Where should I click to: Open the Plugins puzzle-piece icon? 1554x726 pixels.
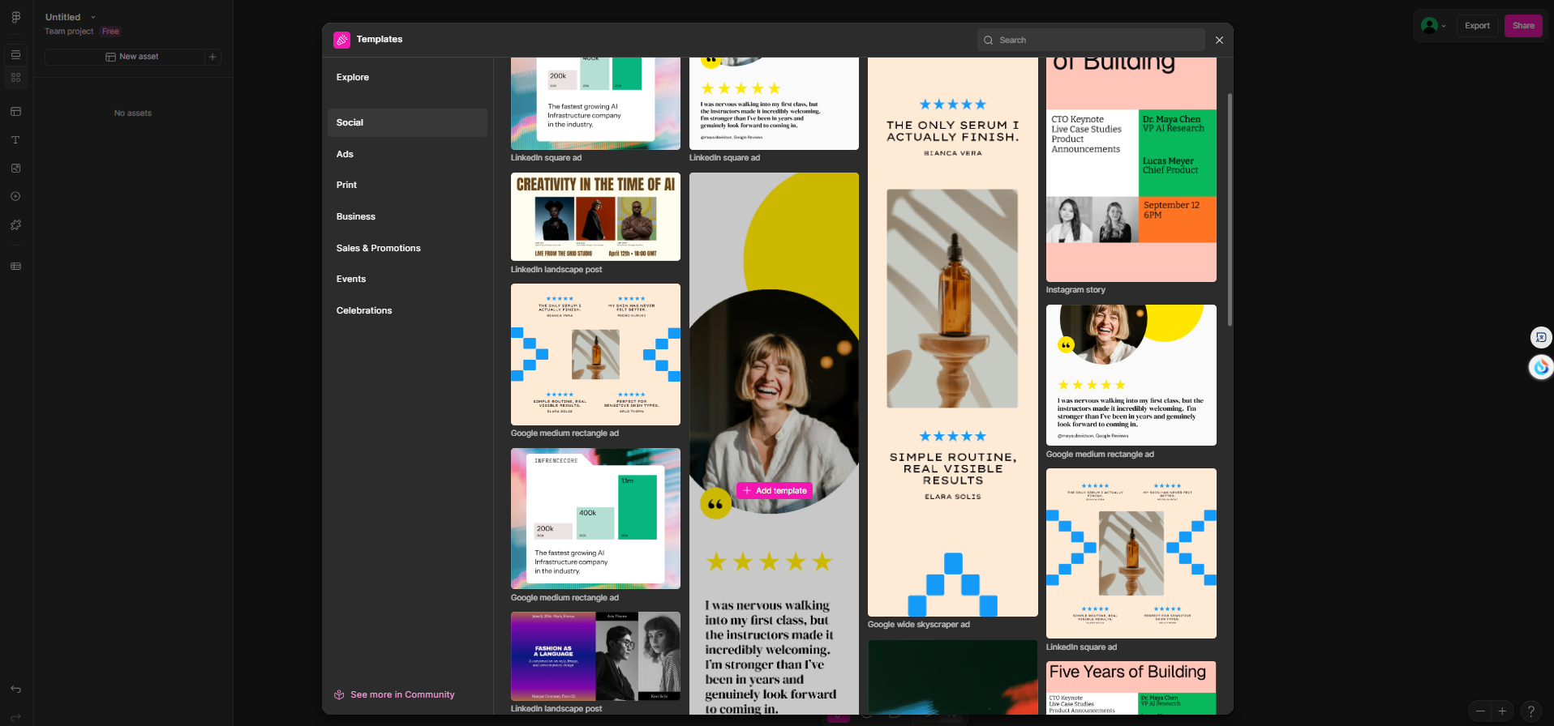click(x=16, y=225)
